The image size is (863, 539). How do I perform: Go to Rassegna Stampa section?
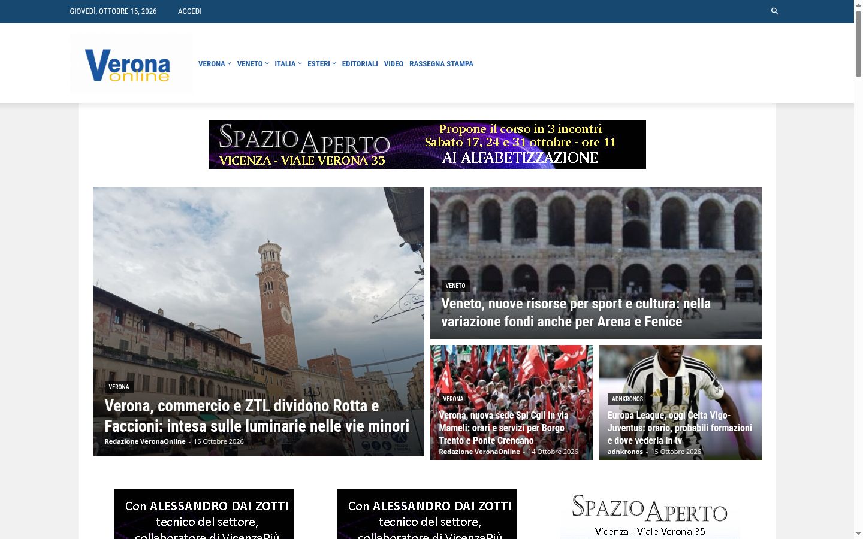pos(441,64)
